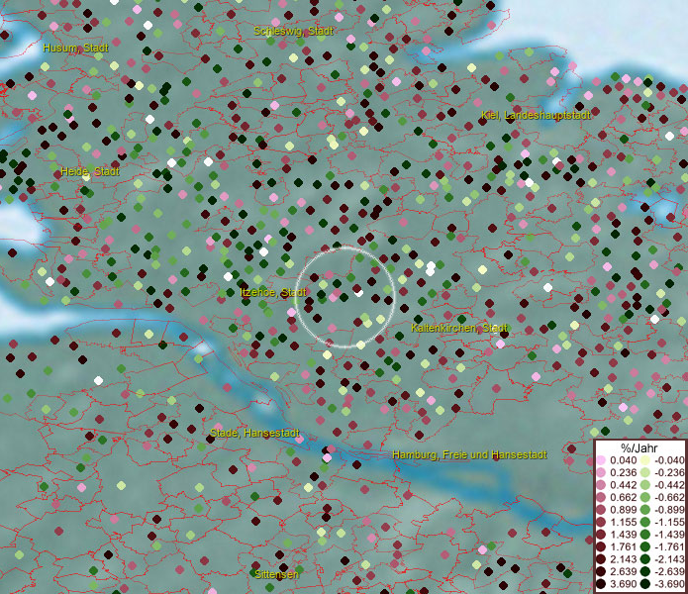
Task: Select the Itzehoe, Stadt label
Action: point(273,293)
